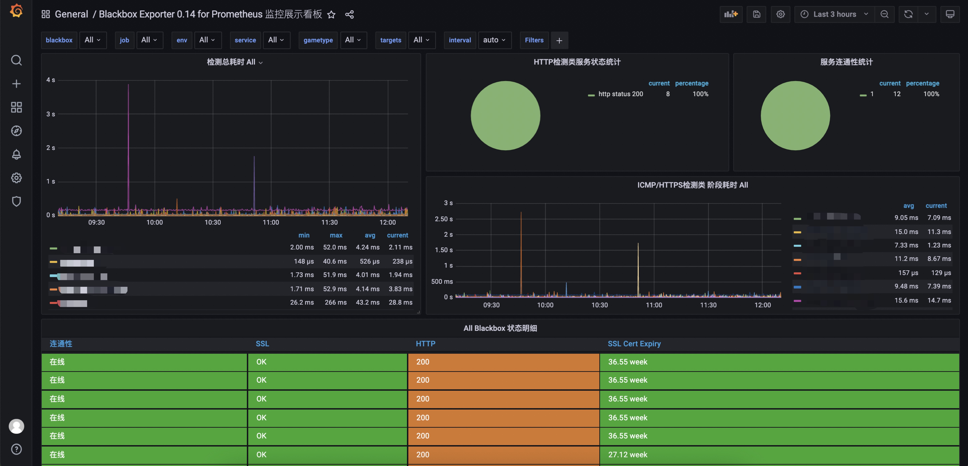This screenshot has height=466, width=968.
Task: Open the job variable All dropdown
Action: coord(150,40)
